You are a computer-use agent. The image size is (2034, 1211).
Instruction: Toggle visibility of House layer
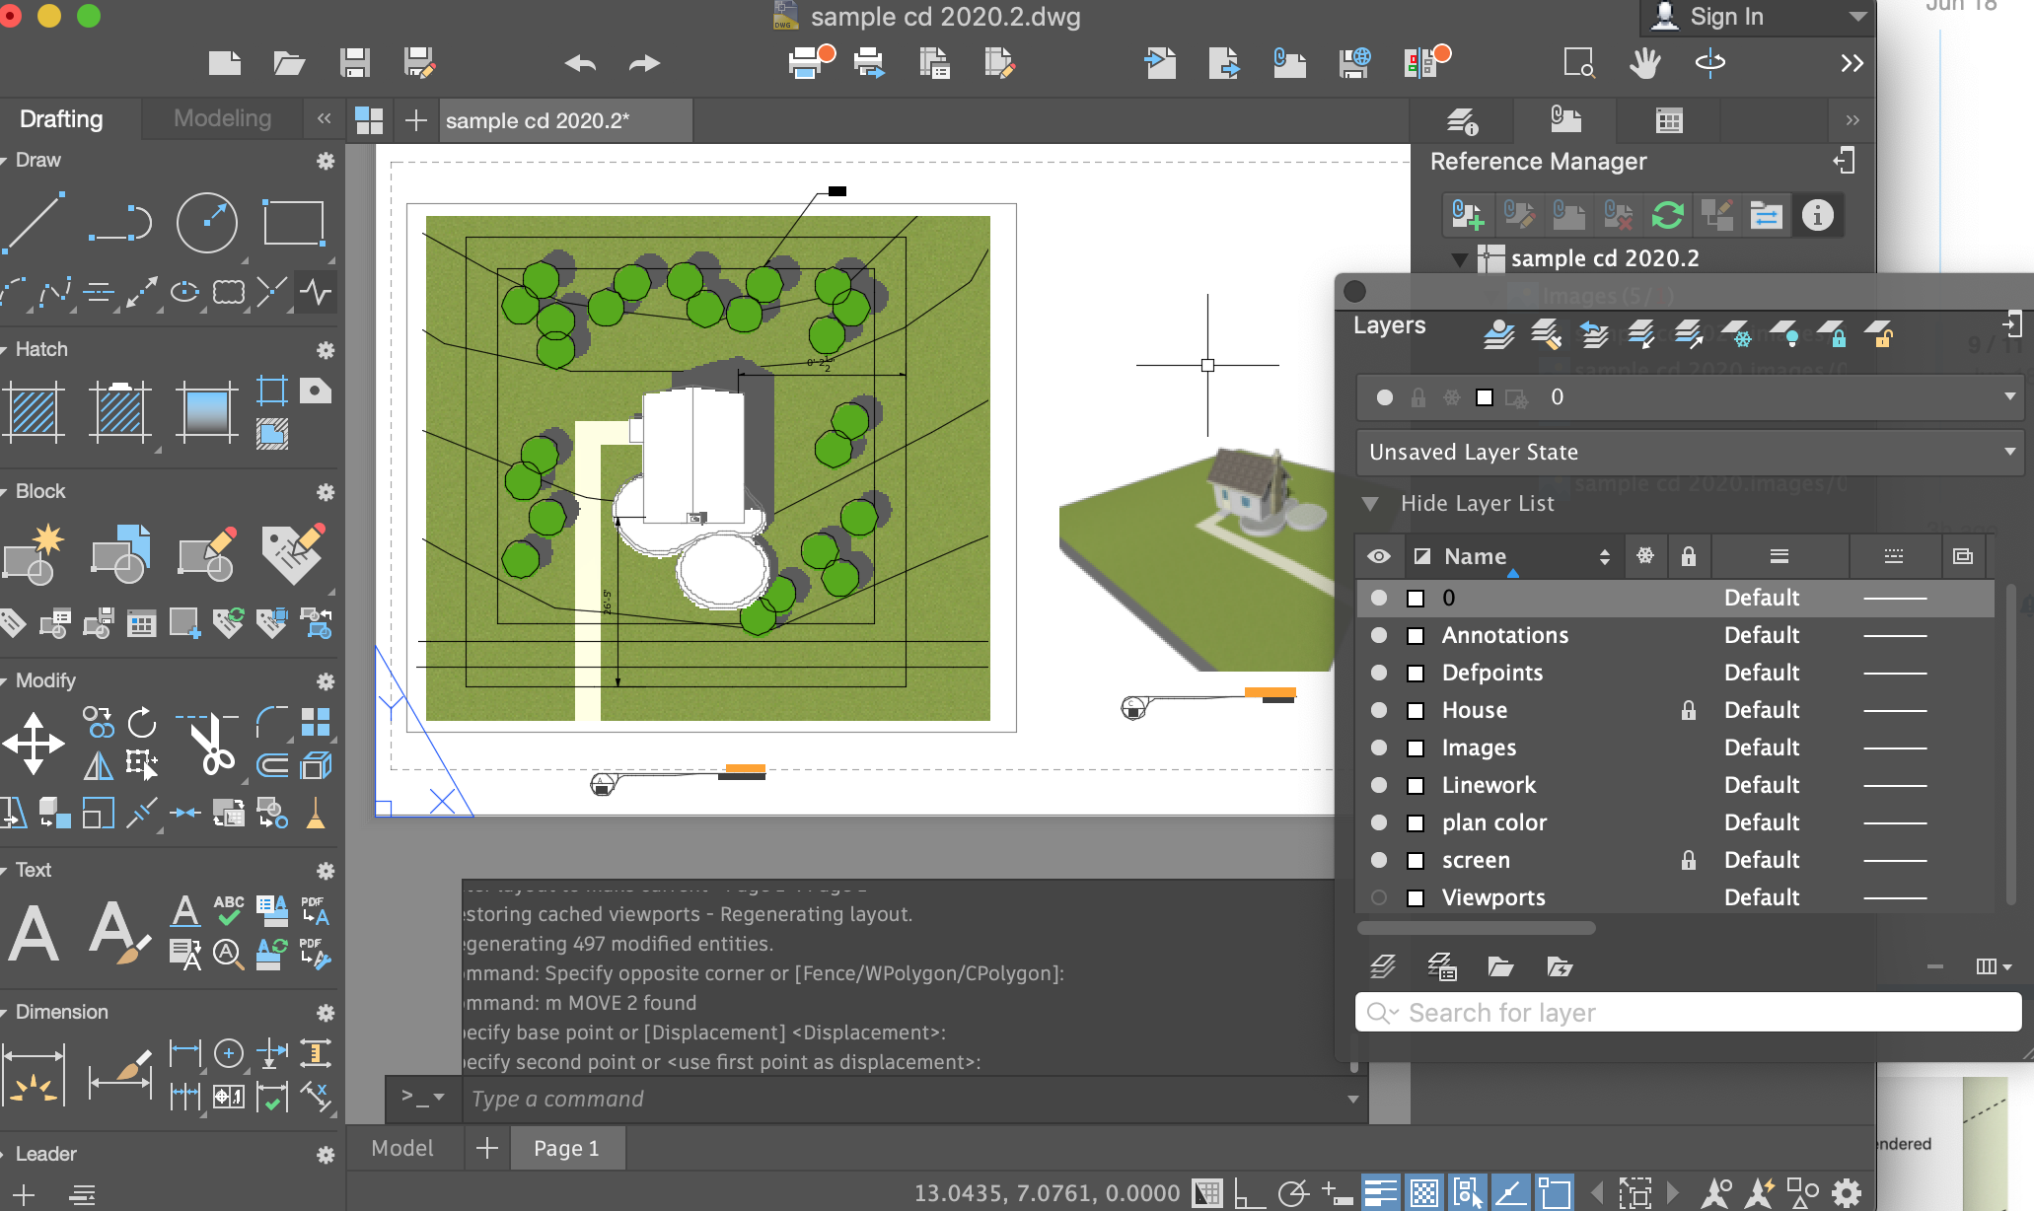click(1379, 710)
